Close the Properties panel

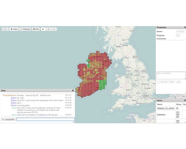[x=185, y=27]
